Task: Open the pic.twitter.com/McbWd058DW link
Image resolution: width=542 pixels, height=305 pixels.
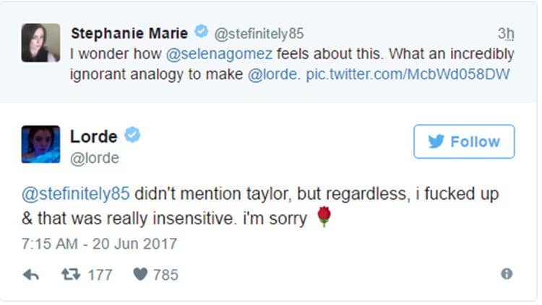Action: (x=410, y=74)
